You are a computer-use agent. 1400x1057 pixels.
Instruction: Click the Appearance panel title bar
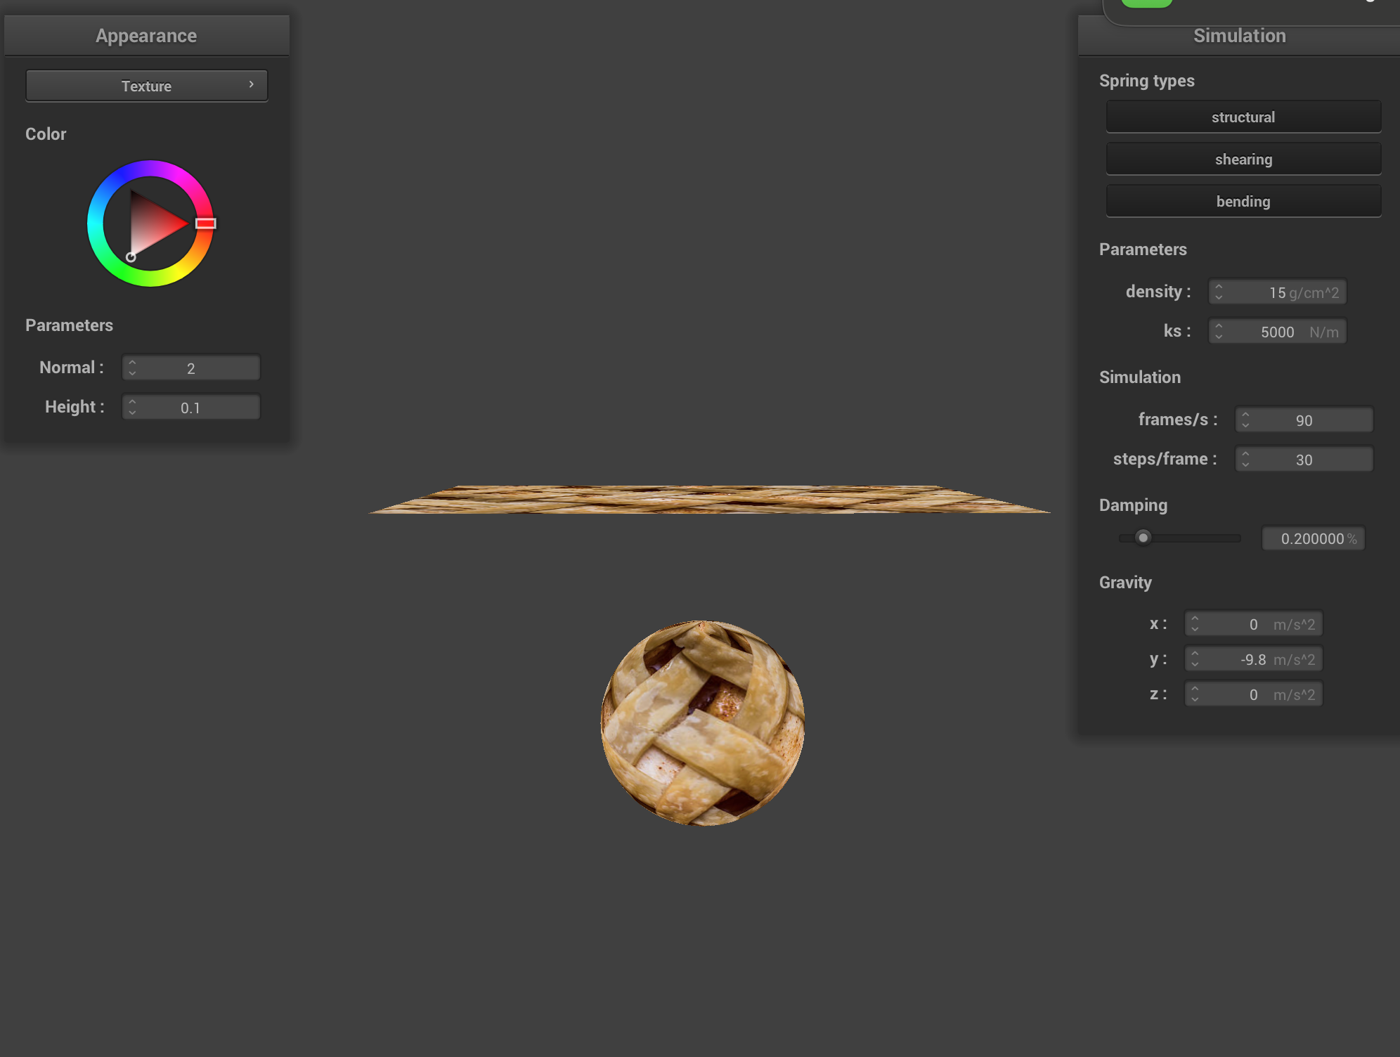146,35
